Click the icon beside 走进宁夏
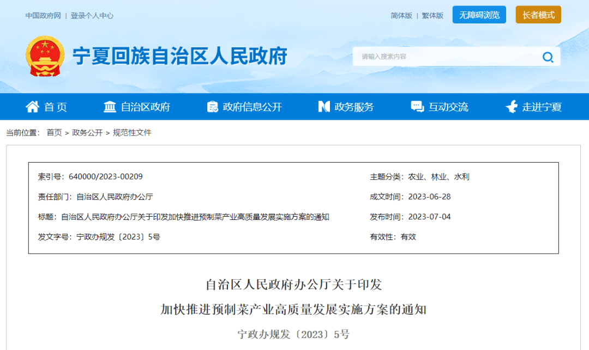 point(512,107)
